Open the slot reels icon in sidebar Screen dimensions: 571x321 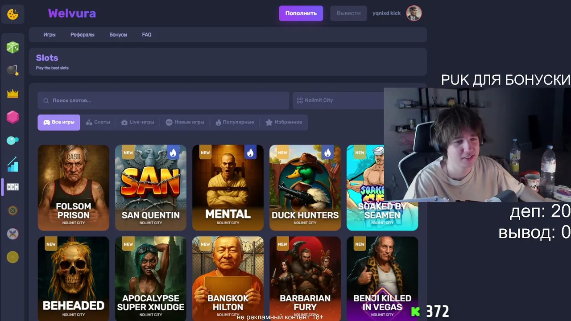[12, 187]
